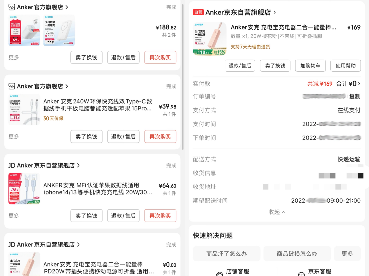The image size is (369, 276).
Task: Open 退款/售后 in the order detail panel
Action: (240, 66)
